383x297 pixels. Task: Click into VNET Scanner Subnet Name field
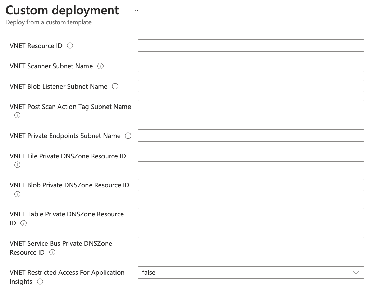(x=251, y=66)
